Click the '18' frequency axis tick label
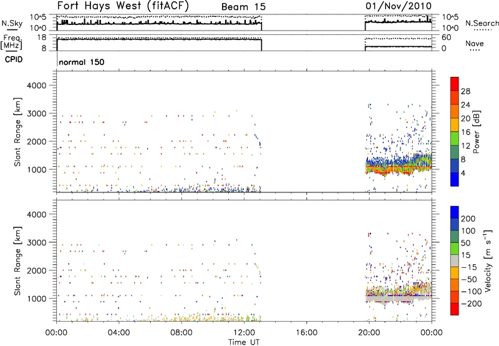Viewport: 499px width, 346px height. click(x=42, y=37)
